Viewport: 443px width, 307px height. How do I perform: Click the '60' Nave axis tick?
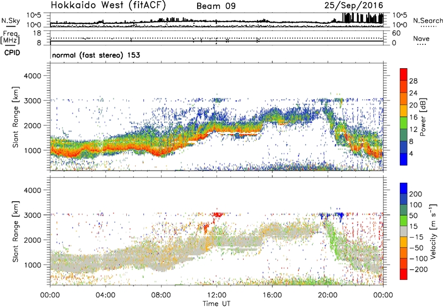[x=396, y=33]
